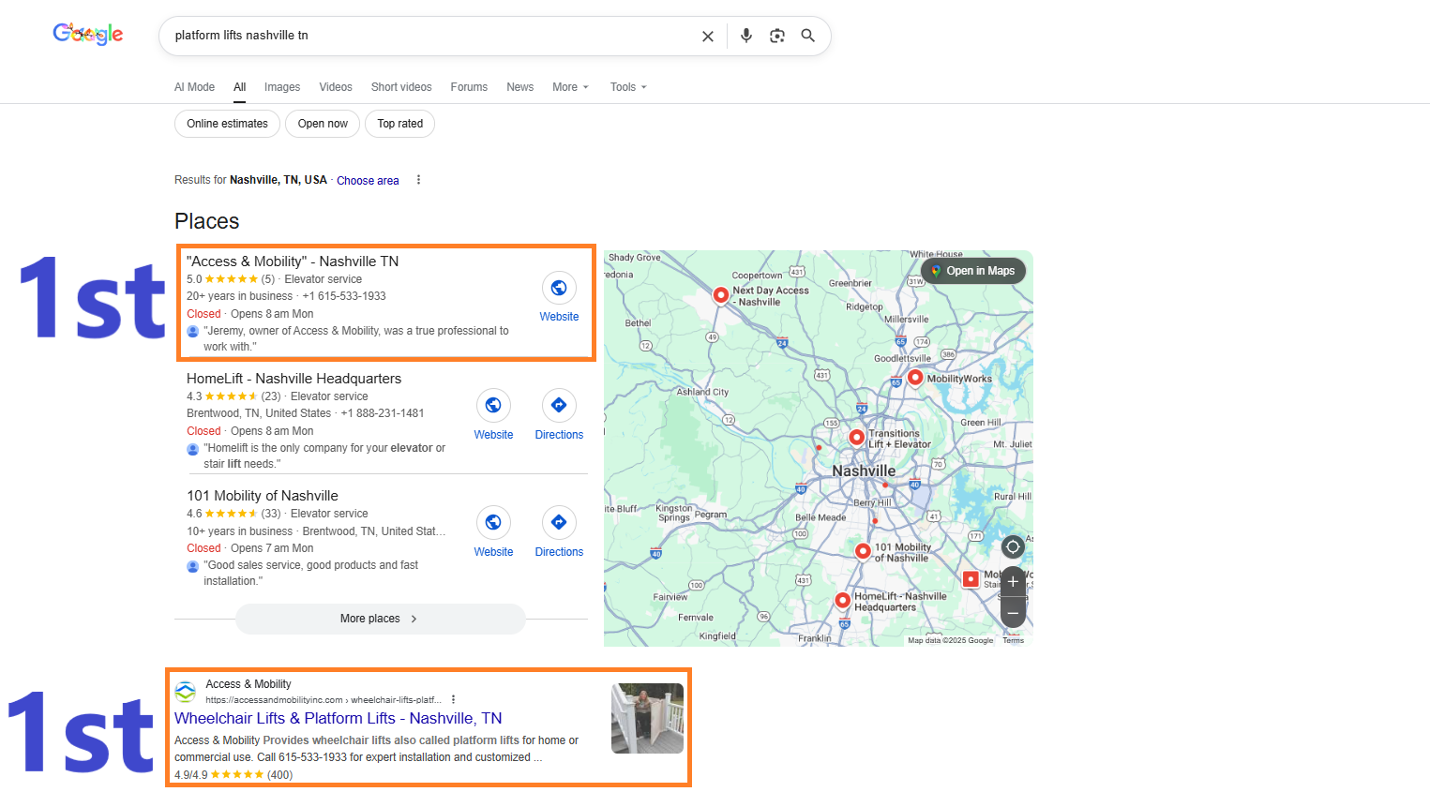The width and height of the screenshot is (1430, 792).
Task: Click the 101 Mobility Website globe icon
Action: 493,522
